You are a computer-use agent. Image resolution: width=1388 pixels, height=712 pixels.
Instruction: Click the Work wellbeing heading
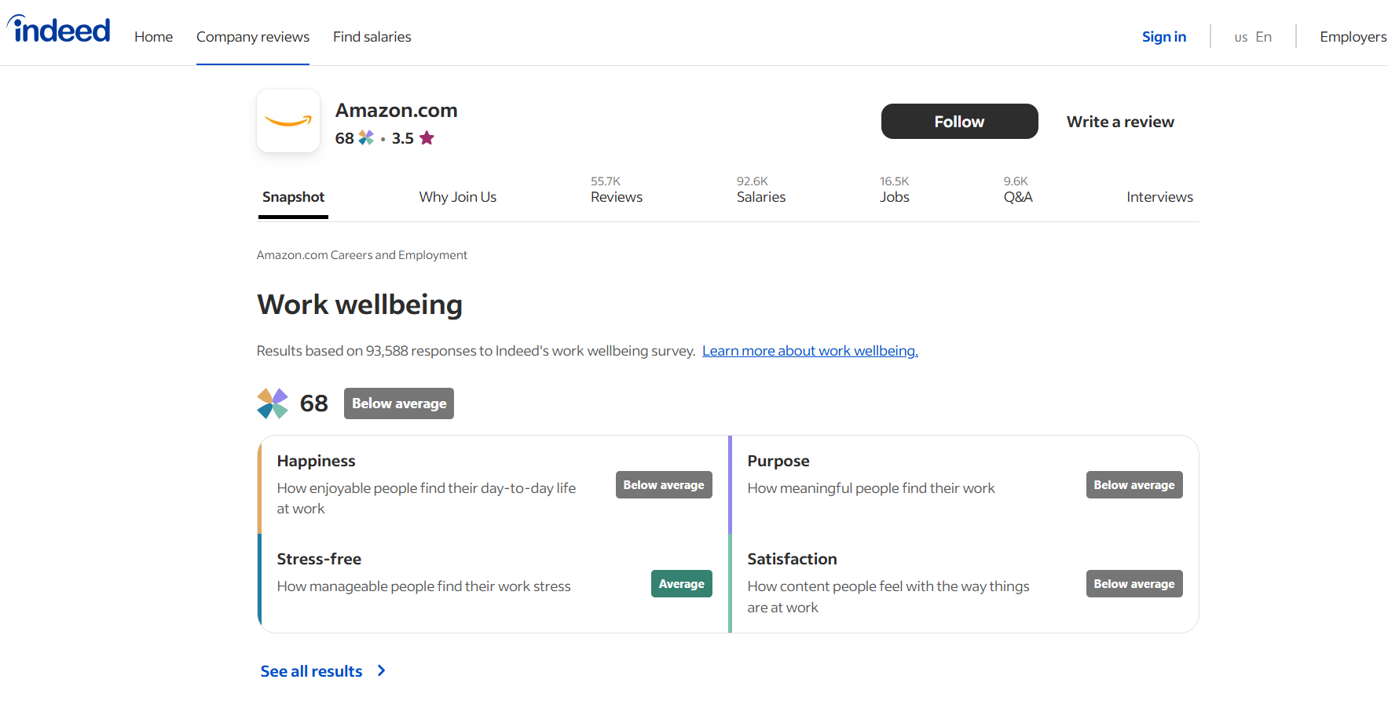tap(360, 305)
